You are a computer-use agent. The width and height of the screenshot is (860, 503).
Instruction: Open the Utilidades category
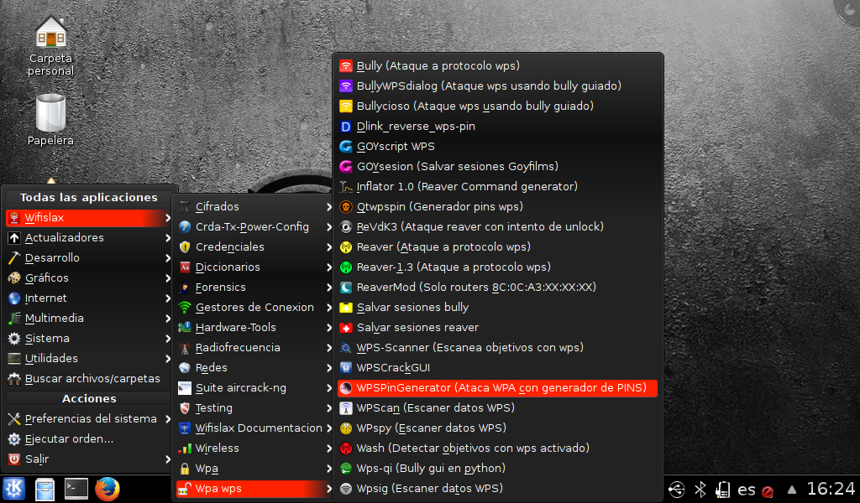tap(89, 359)
